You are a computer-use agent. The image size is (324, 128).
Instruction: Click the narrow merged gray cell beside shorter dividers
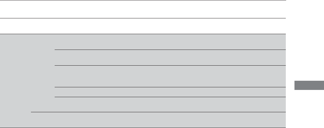(x=43, y=73)
